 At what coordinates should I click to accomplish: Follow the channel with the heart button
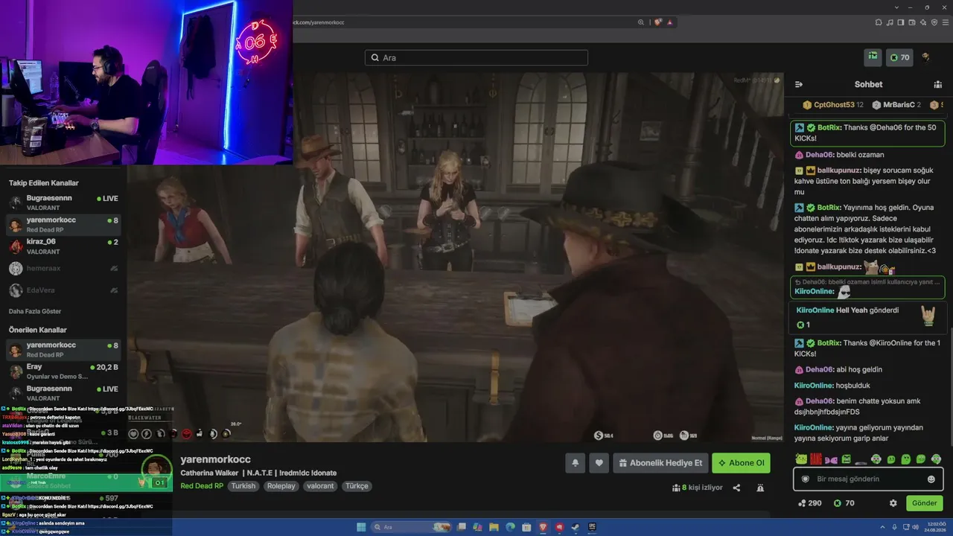(599, 463)
